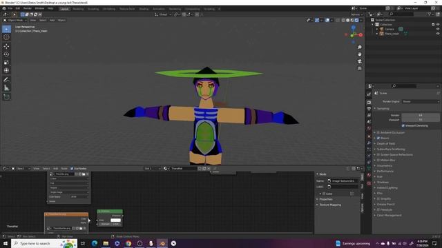Open the Slot 1 material slot dropdown

(152, 168)
